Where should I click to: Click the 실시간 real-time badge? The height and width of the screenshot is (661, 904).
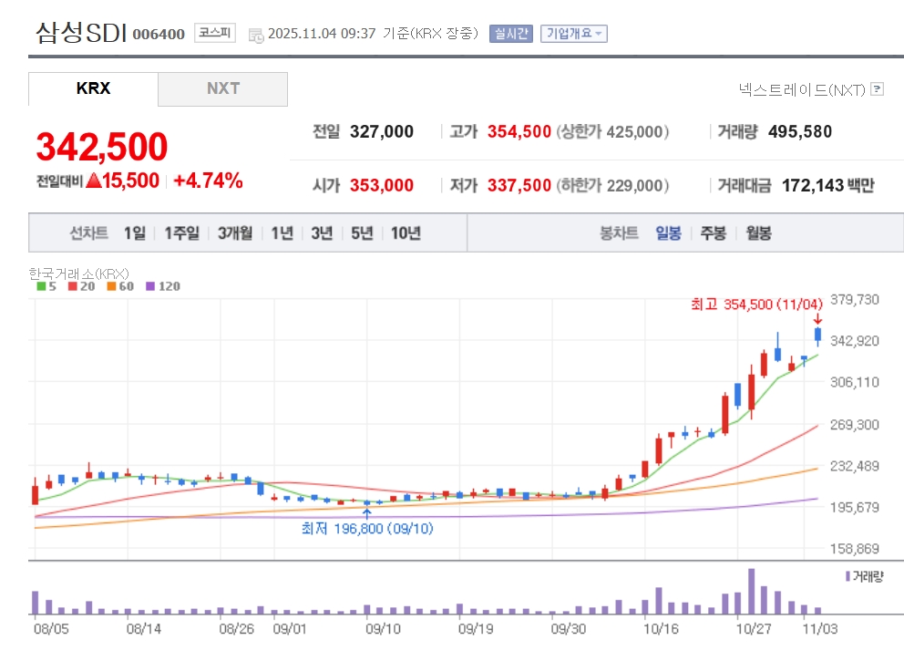[510, 34]
